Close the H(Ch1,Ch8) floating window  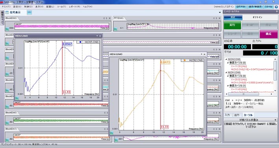(100, 36)
